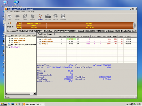Switch to the Partitions tab
142x106 pixels.
42,34
